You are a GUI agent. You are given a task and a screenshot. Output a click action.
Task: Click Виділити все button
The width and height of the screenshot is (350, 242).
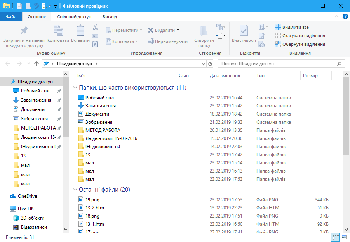click(292, 27)
